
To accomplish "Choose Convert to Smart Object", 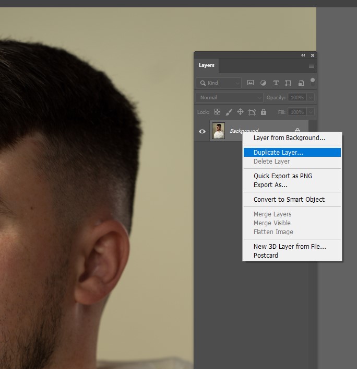I will click(292, 200).
